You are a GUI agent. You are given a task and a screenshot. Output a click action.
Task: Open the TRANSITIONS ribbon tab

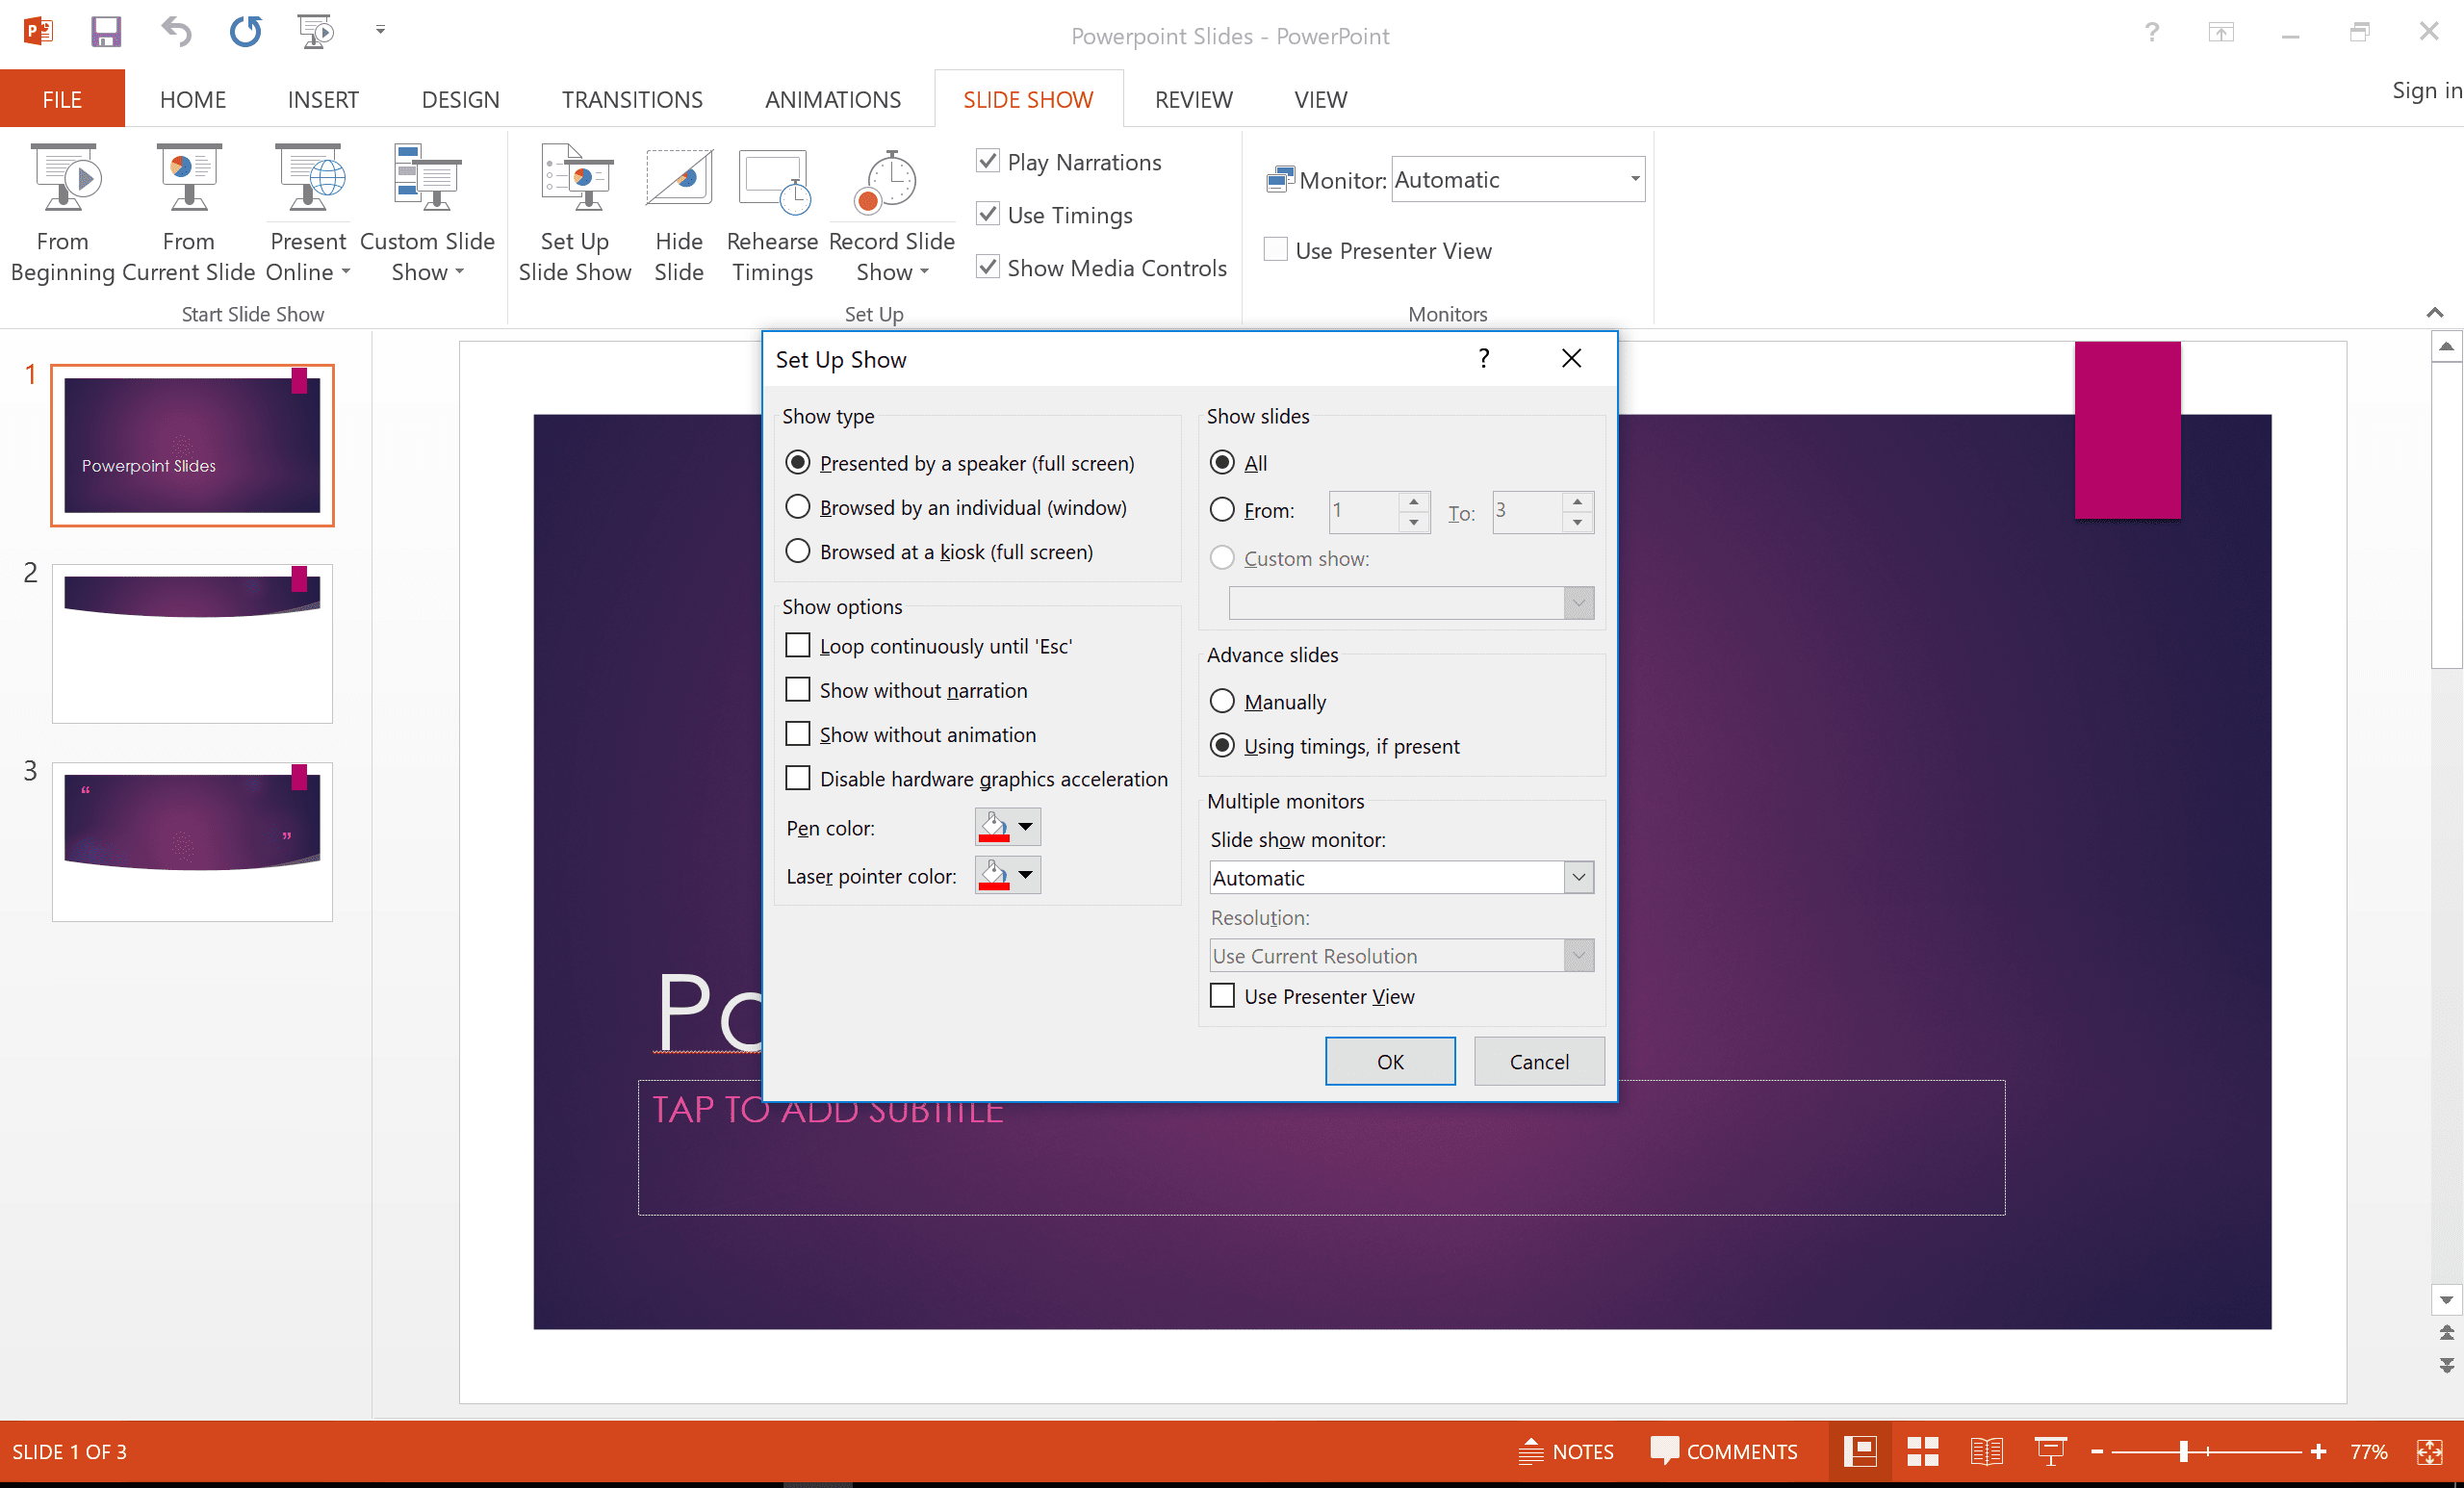(629, 98)
